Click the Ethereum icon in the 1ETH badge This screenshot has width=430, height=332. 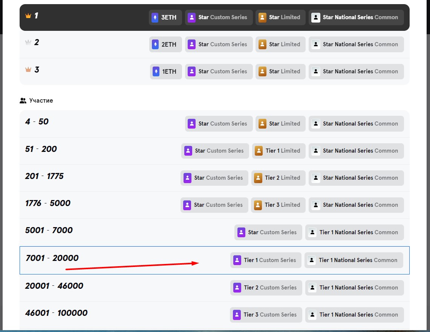(156, 72)
